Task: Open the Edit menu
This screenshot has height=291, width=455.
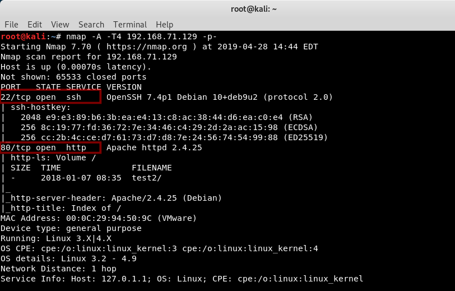Action: tap(35, 25)
